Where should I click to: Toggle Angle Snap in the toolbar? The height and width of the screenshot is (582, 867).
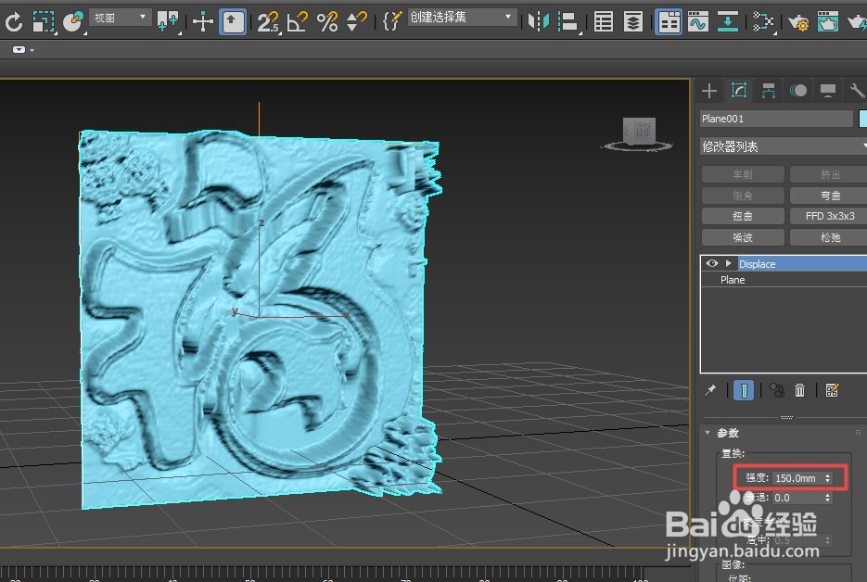tap(298, 22)
